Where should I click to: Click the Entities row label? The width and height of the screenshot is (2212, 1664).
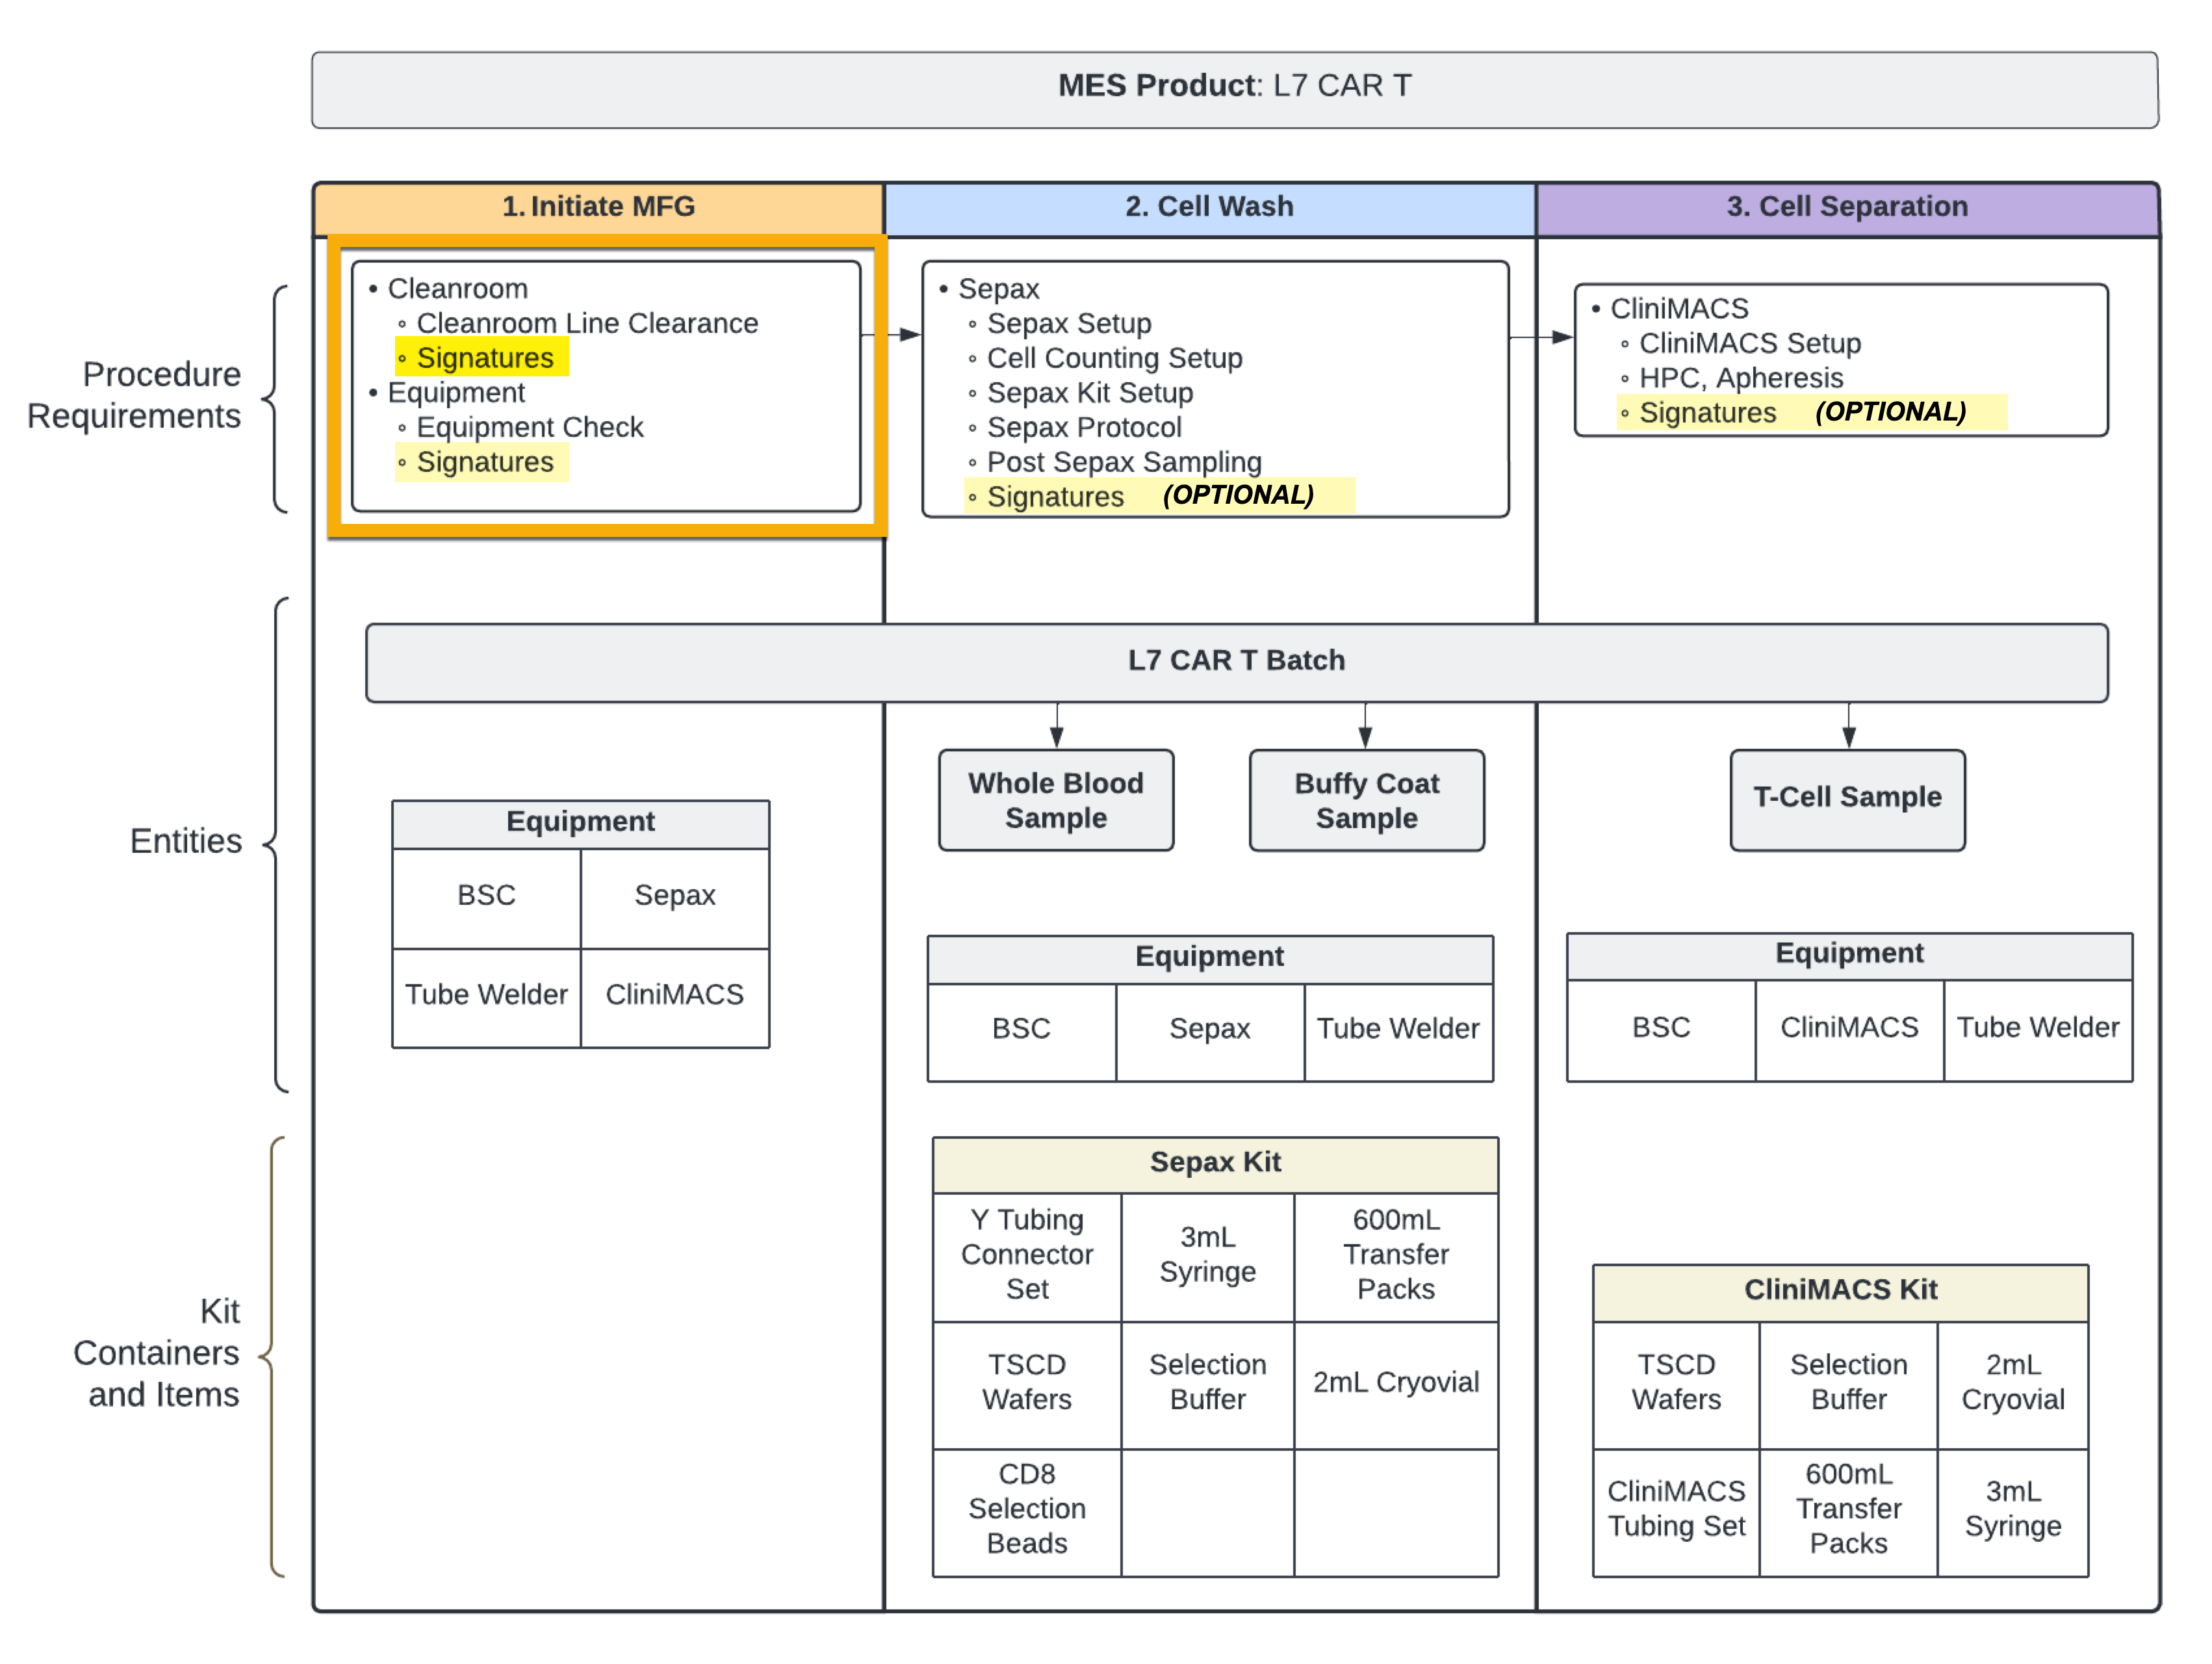pos(186,841)
